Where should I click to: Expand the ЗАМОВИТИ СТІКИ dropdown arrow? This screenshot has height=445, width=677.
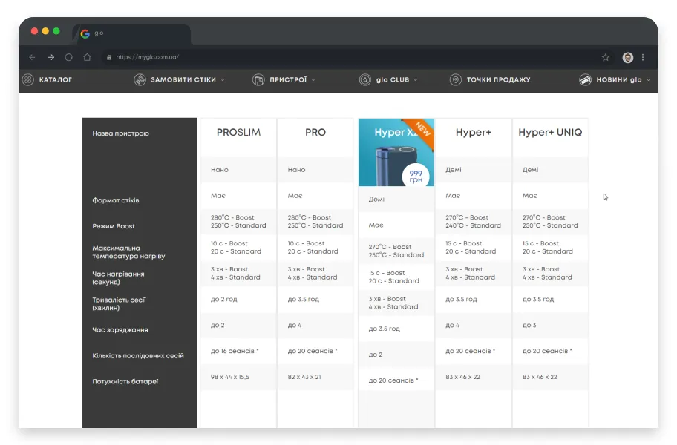click(223, 80)
